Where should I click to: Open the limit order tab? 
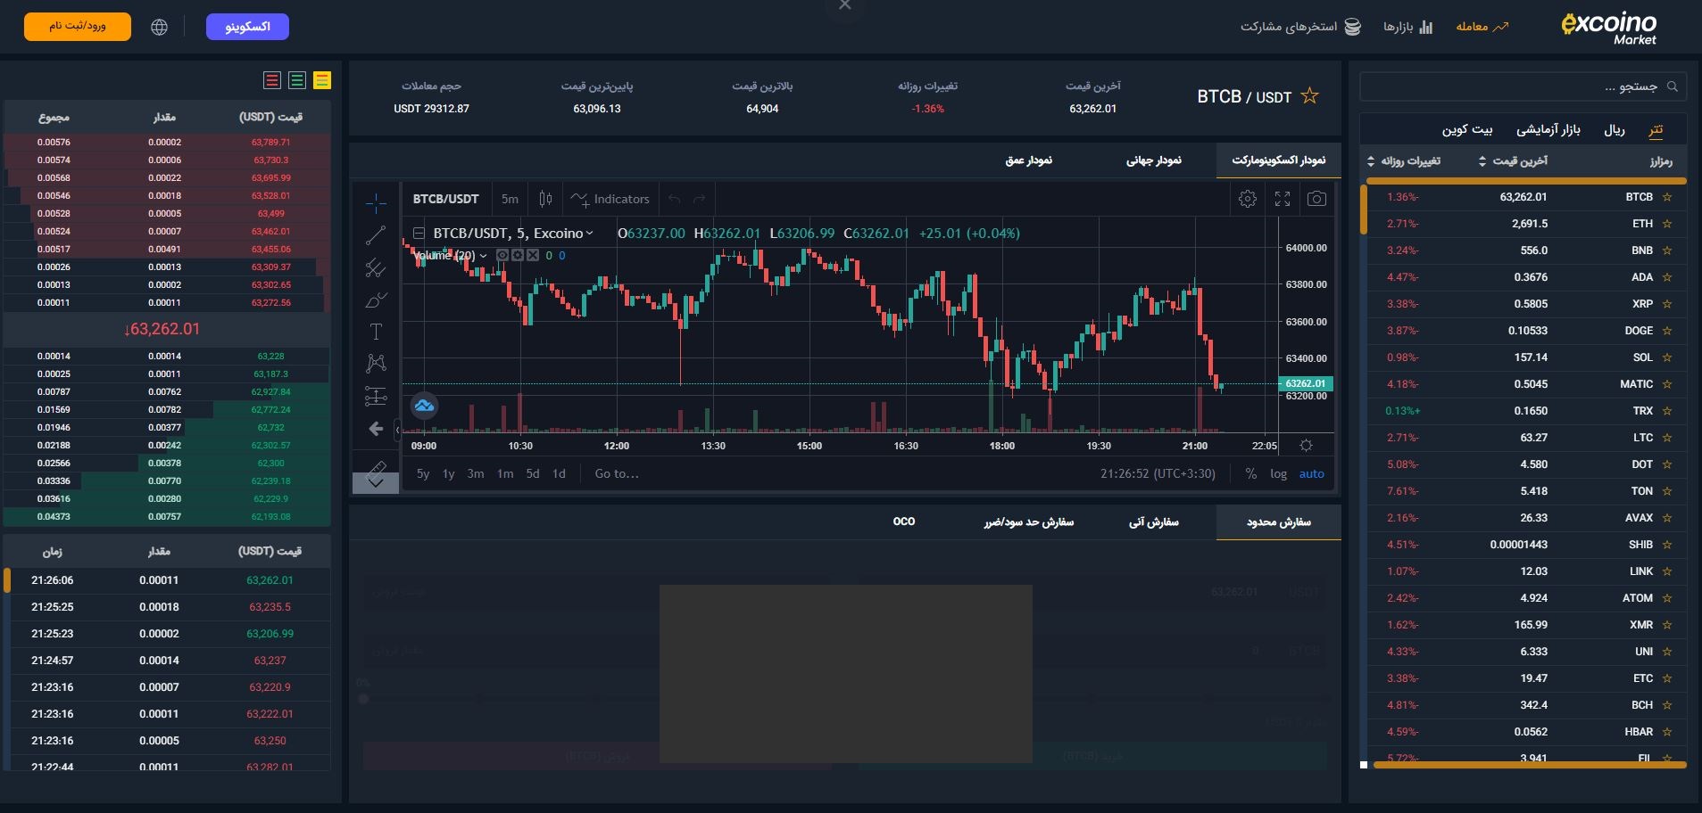1278,522
